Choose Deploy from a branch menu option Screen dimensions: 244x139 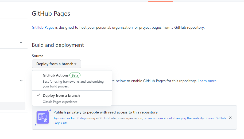[72, 98]
